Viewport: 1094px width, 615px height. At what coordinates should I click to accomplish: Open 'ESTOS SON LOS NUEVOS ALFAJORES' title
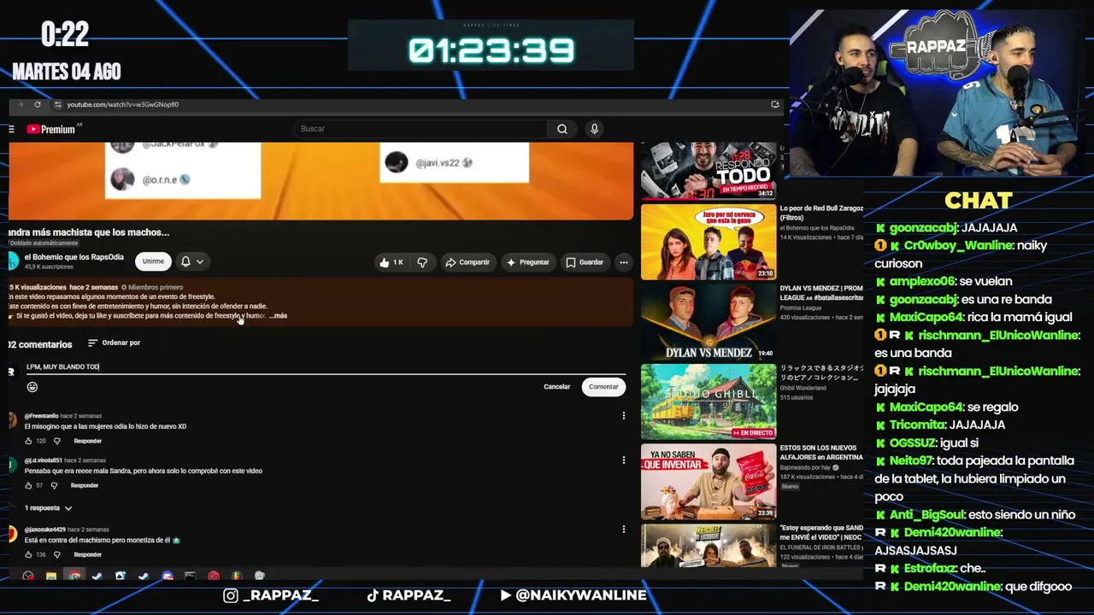(821, 452)
